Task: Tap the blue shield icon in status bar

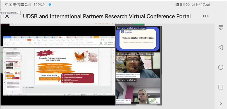Action: pyautogui.click(x=50, y=5)
